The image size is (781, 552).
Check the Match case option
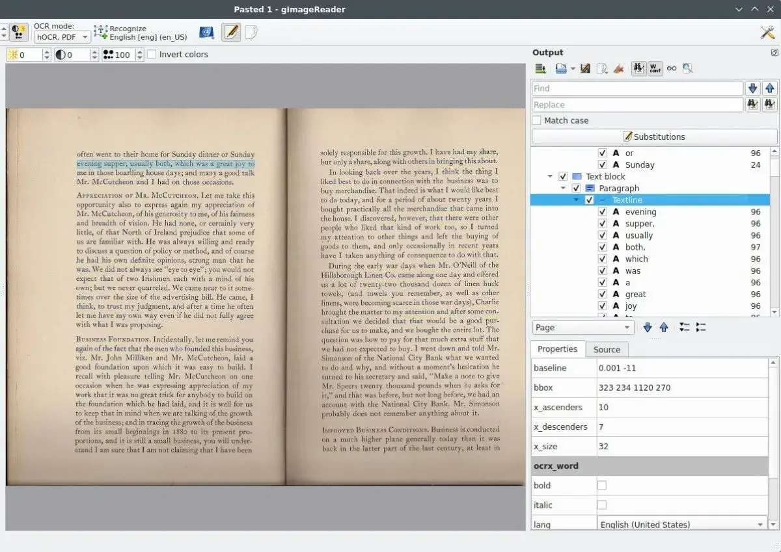[537, 120]
